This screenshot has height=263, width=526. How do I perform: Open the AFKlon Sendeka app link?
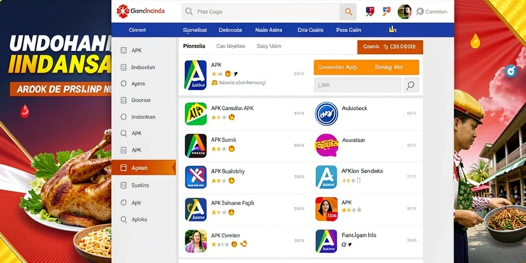pos(362,171)
